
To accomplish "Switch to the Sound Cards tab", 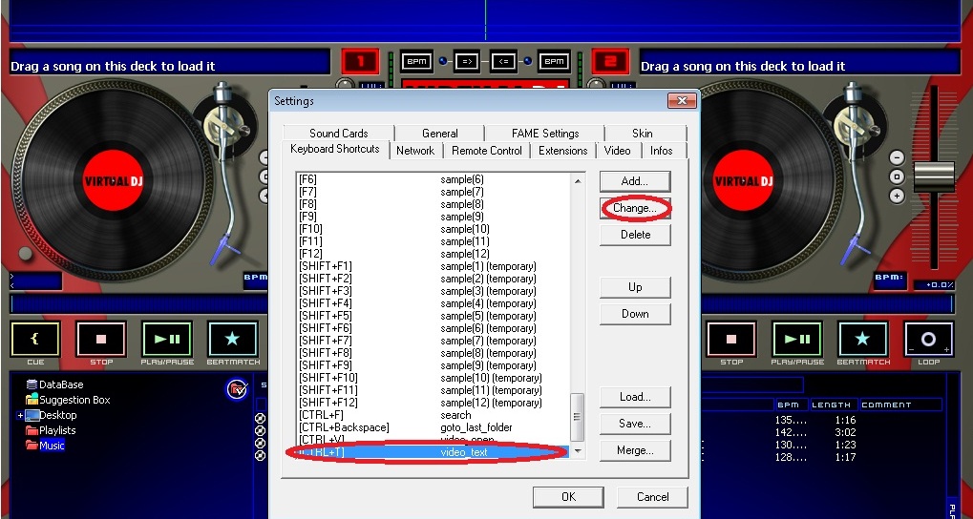I will point(338,134).
